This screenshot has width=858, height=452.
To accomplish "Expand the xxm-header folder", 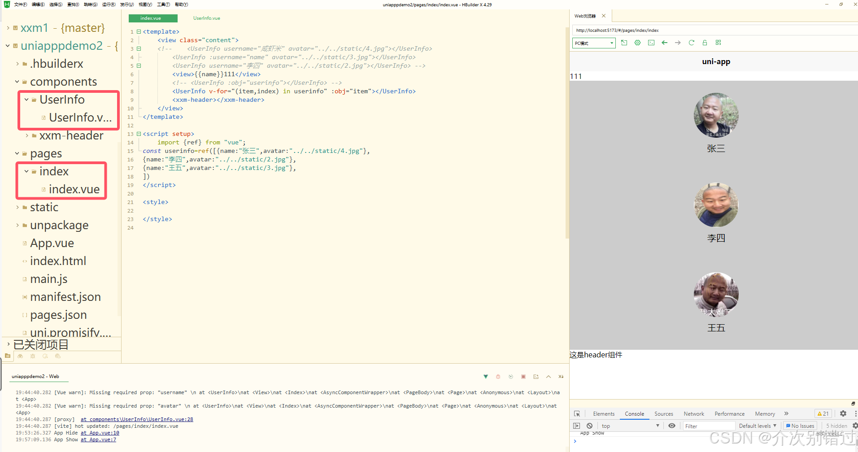I will pyautogui.click(x=27, y=135).
